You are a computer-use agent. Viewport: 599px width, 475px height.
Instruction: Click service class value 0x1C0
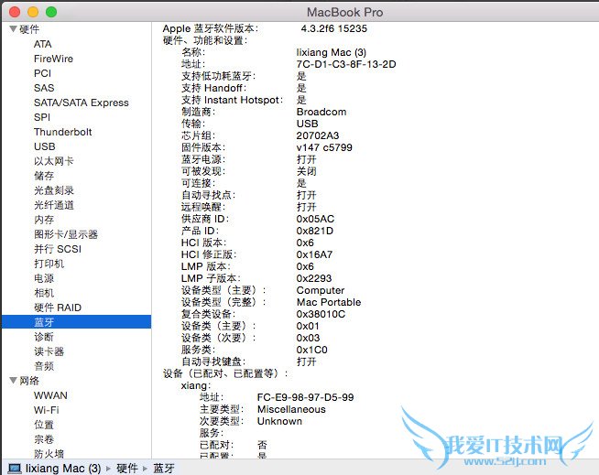click(x=311, y=350)
